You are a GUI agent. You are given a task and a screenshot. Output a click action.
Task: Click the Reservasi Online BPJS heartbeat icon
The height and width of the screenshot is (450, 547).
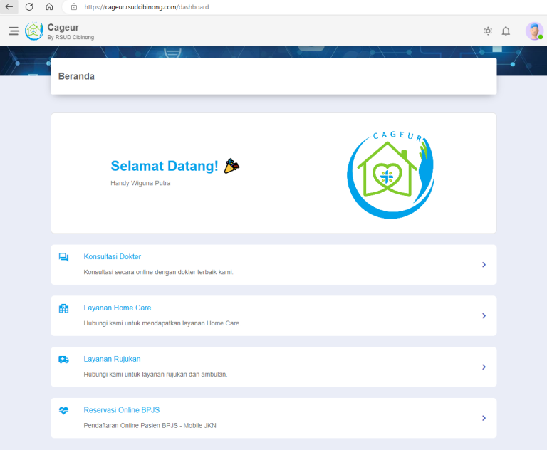(63, 411)
